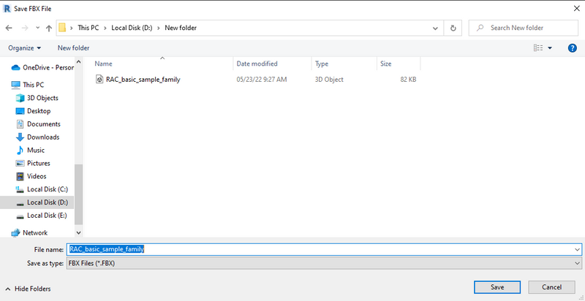Open recent locations dropdown arrow
This screenshot has width=585, height=301.
coord(37,28)
